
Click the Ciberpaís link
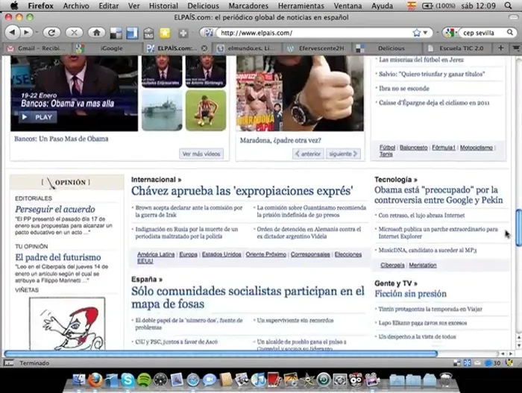click(x=392, y=265)
